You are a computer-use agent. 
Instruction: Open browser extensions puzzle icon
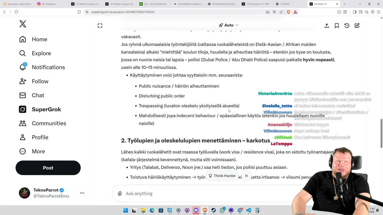(x=339, y=12)
